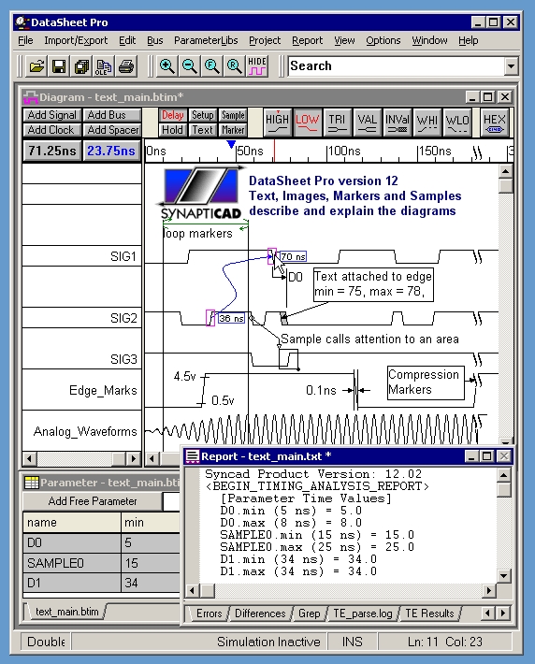Select the WHI weak high waveform button
This screenshot has height=664, width=535.
427,123
